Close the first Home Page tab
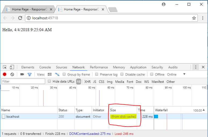208x137 pixels. (51, 9)
